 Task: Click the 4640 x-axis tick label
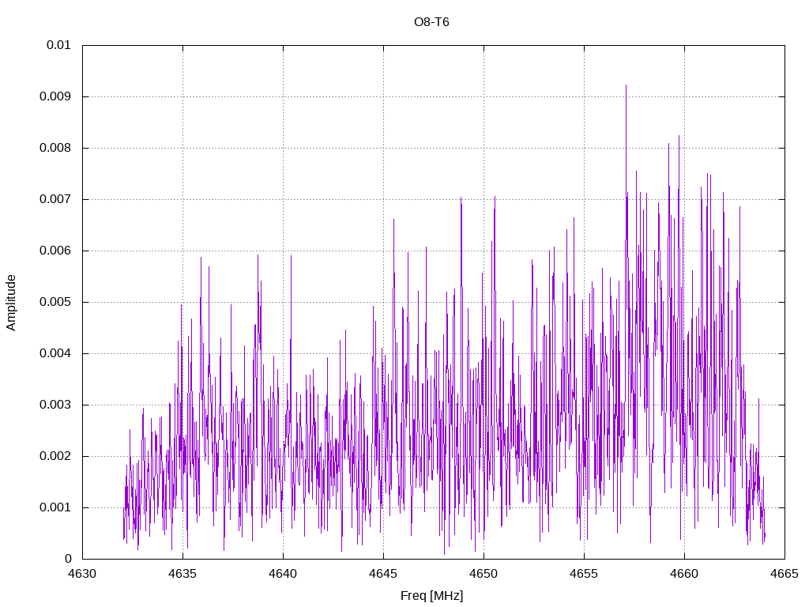pos(284,574)
